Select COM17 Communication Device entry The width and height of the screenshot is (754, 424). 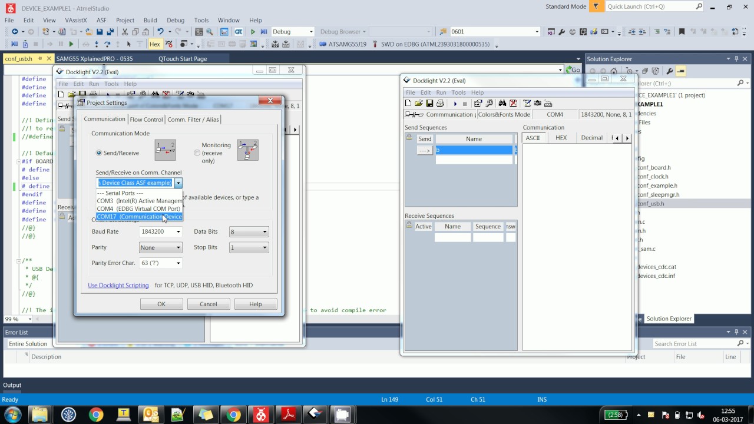pos(139,217)
